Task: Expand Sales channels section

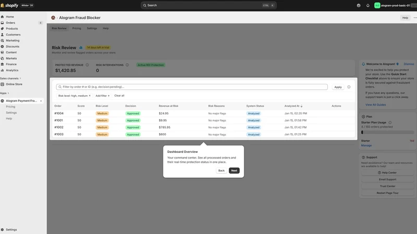Action: pyautogui.click(x=10, y=79)
